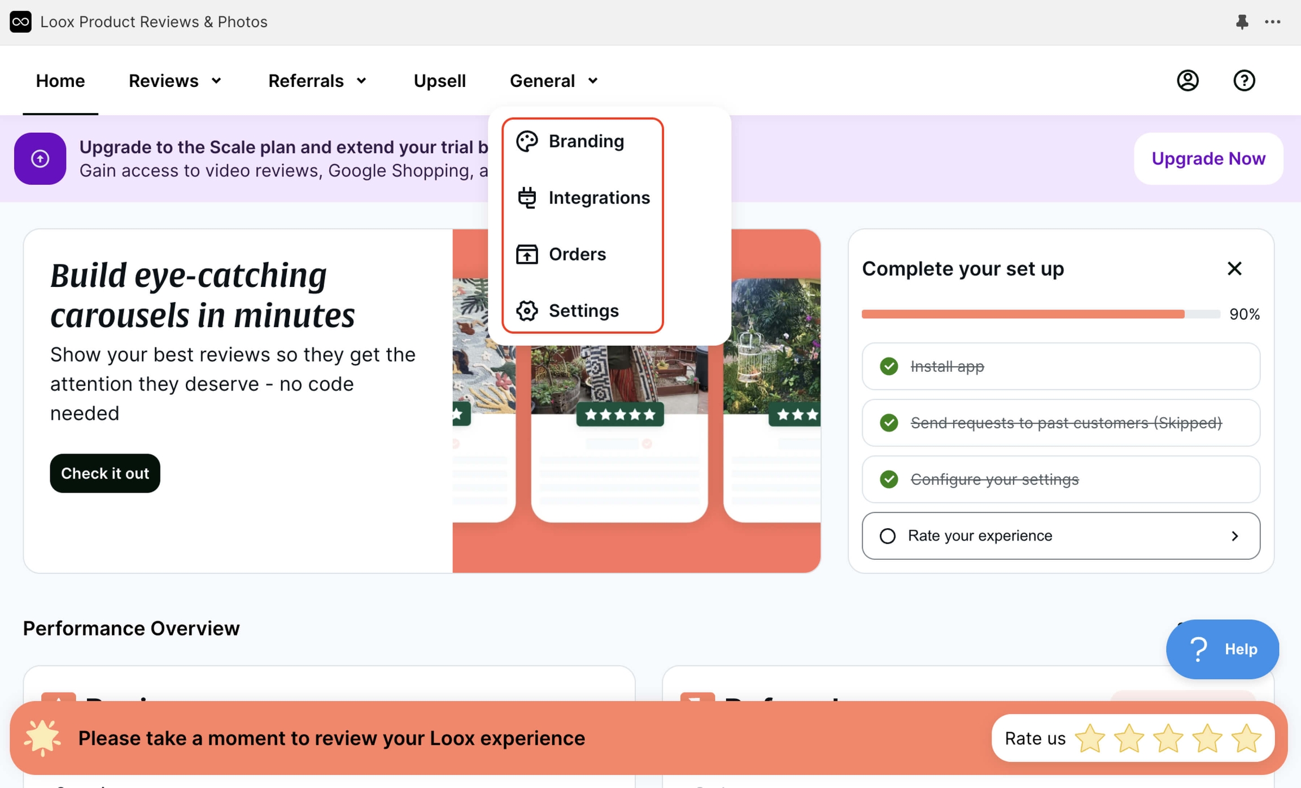Click the Upgrade Now button
1301x788 pixels.
click(1208, 159)
